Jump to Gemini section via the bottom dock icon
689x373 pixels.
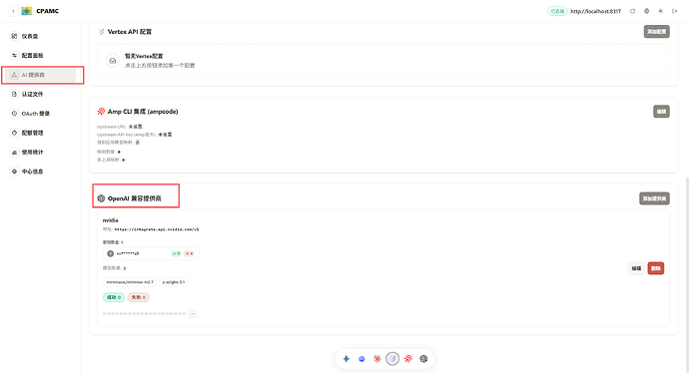point(346,358)
